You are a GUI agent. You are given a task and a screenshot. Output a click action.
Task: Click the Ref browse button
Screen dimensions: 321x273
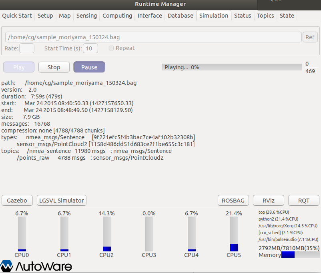point(310,37)
